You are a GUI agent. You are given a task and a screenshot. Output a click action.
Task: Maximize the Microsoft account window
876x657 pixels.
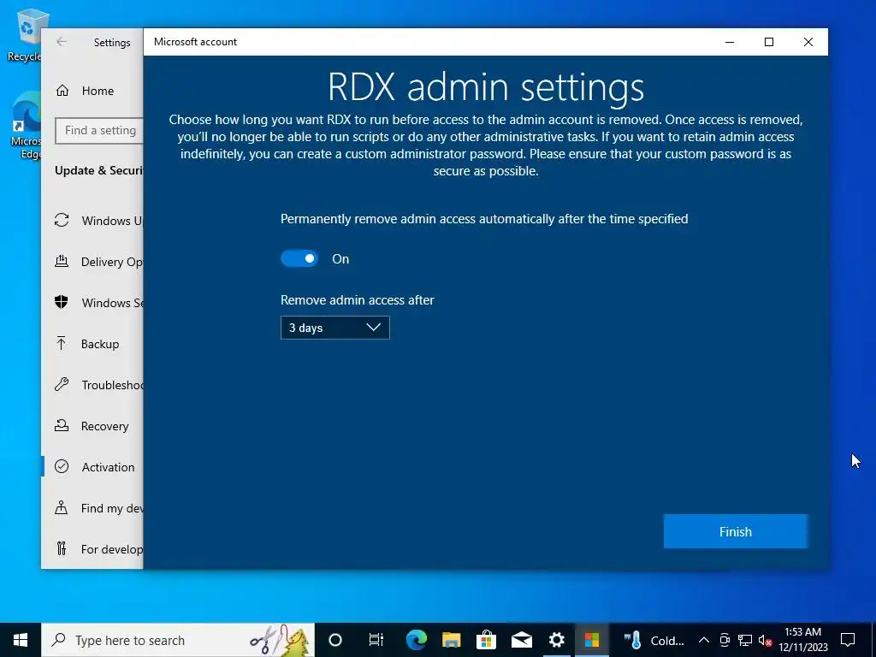(x=769, y=42)
